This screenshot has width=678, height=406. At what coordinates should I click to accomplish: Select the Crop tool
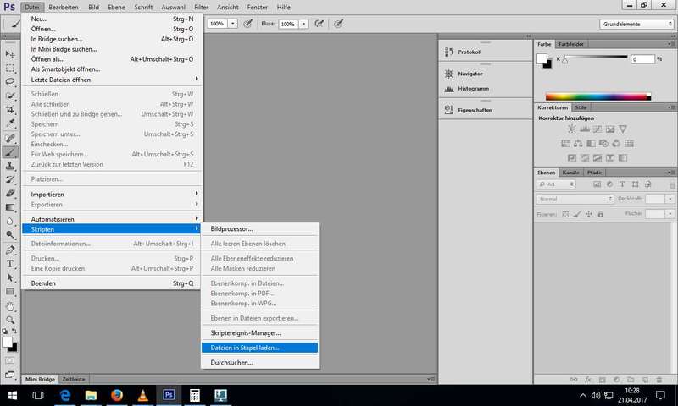coord(10,109)
